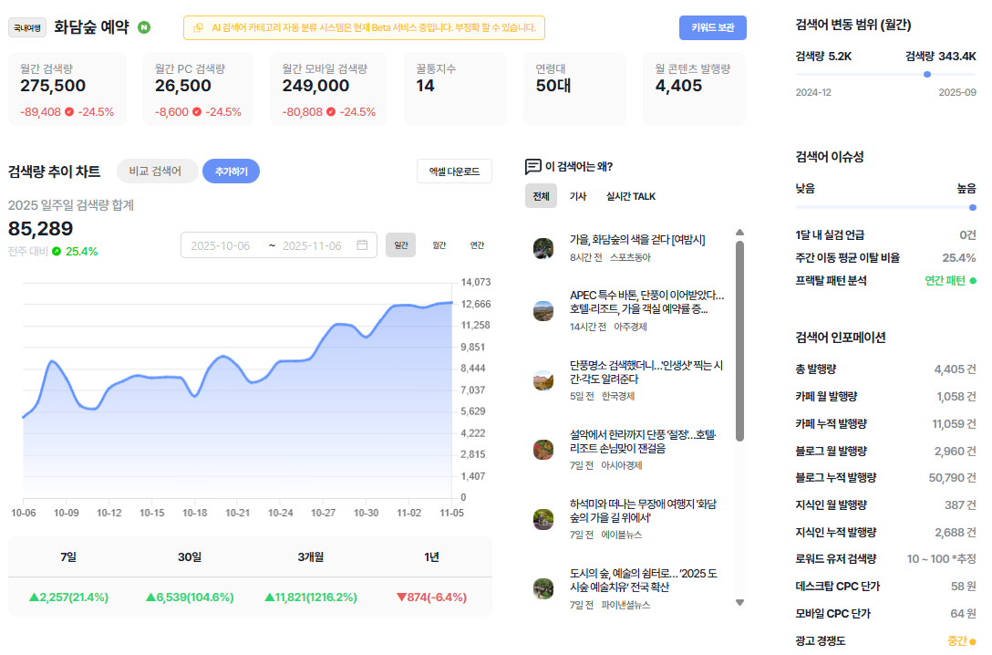
Task: Click 키워드 보관 button
Action: point(712,28)
